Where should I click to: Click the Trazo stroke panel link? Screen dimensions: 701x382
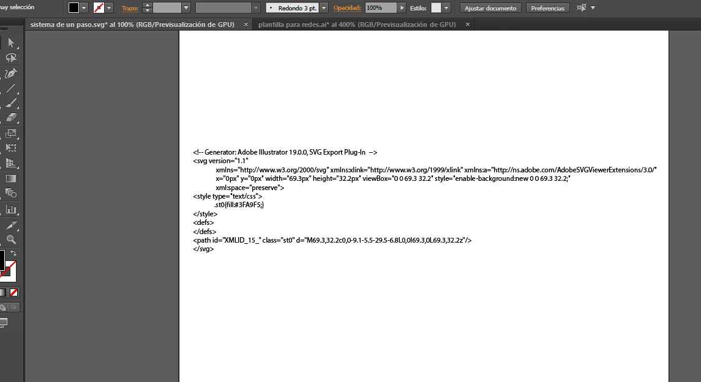click(130, 8)
